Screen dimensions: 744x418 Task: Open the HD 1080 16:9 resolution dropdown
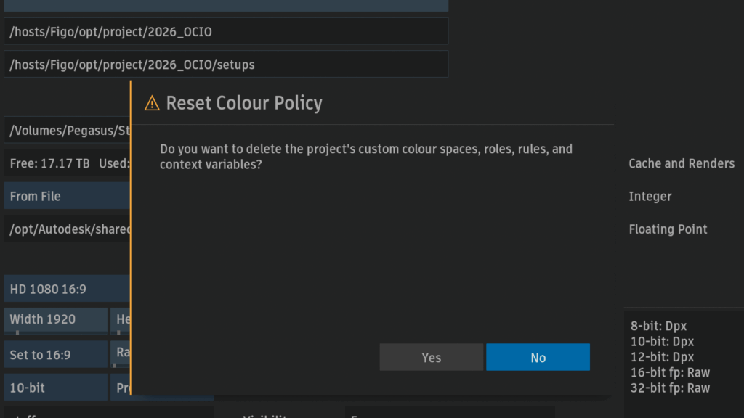(67, 289)
